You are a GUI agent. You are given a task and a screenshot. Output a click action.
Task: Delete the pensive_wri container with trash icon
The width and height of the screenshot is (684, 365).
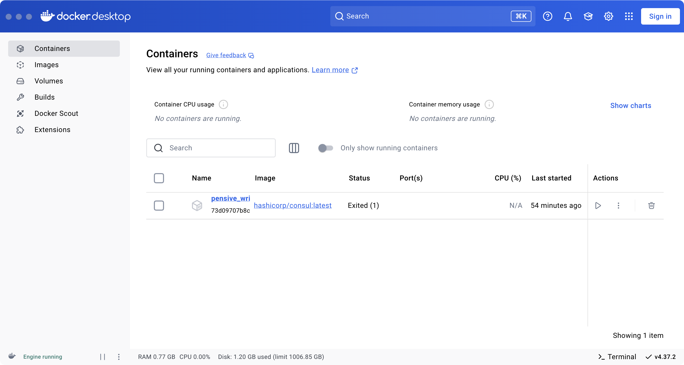click(x=651, y=205)
